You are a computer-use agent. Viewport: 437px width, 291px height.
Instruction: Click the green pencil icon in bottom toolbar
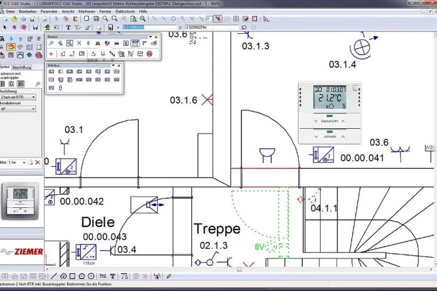click(x=169, y=276)
